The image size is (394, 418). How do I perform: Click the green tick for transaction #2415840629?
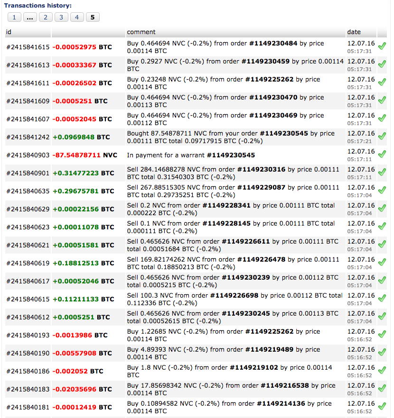382,208
